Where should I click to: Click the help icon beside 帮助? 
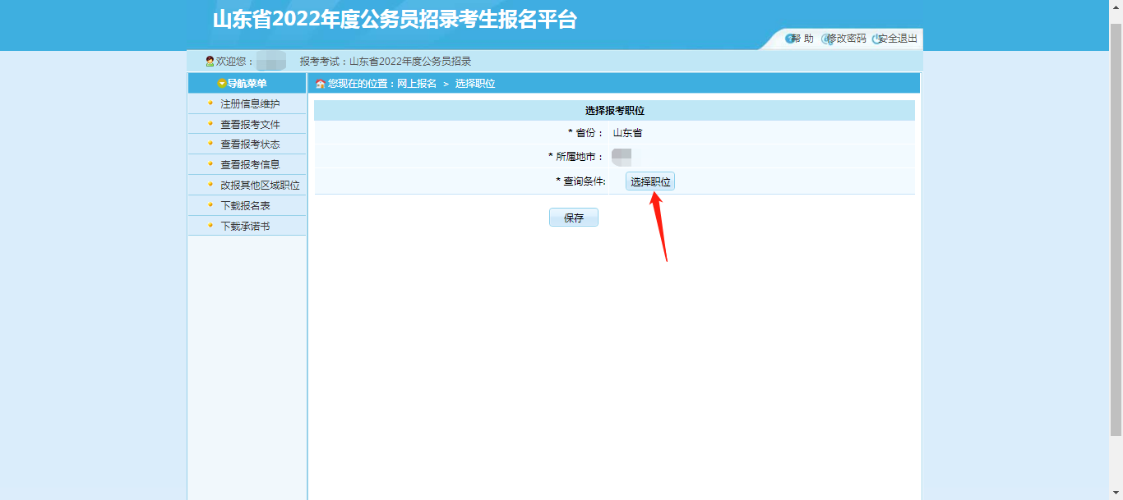tap(790, 39)
